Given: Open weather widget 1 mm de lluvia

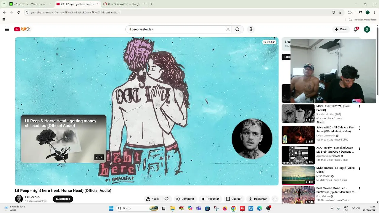Looking at the screenshot, I should tap(15, 208).
